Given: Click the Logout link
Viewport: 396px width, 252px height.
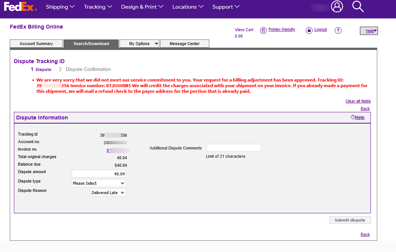Looking at the screenshot, I should coord(320,30).
